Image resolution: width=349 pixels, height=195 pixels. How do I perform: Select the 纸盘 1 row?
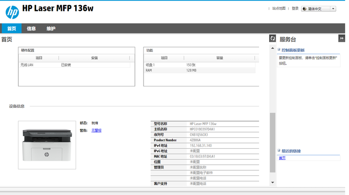pos(200,65)
